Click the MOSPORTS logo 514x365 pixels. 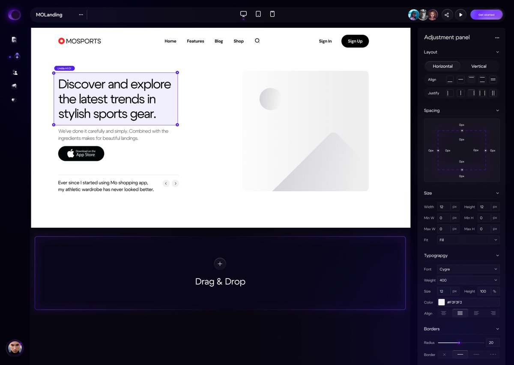(x=80, y=41)
